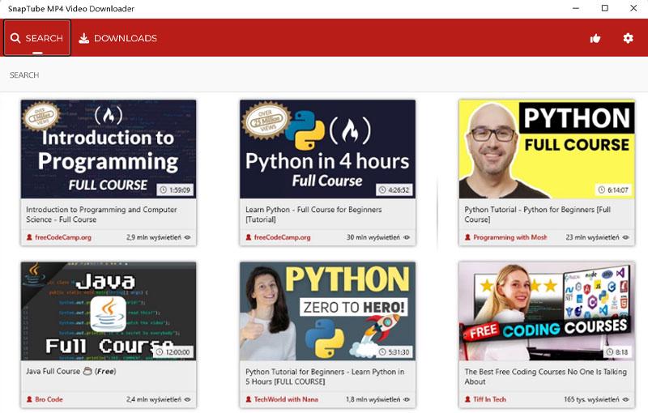
Task: Open the Free Coding Courses video thumbnail
Action: pos(547,311)
